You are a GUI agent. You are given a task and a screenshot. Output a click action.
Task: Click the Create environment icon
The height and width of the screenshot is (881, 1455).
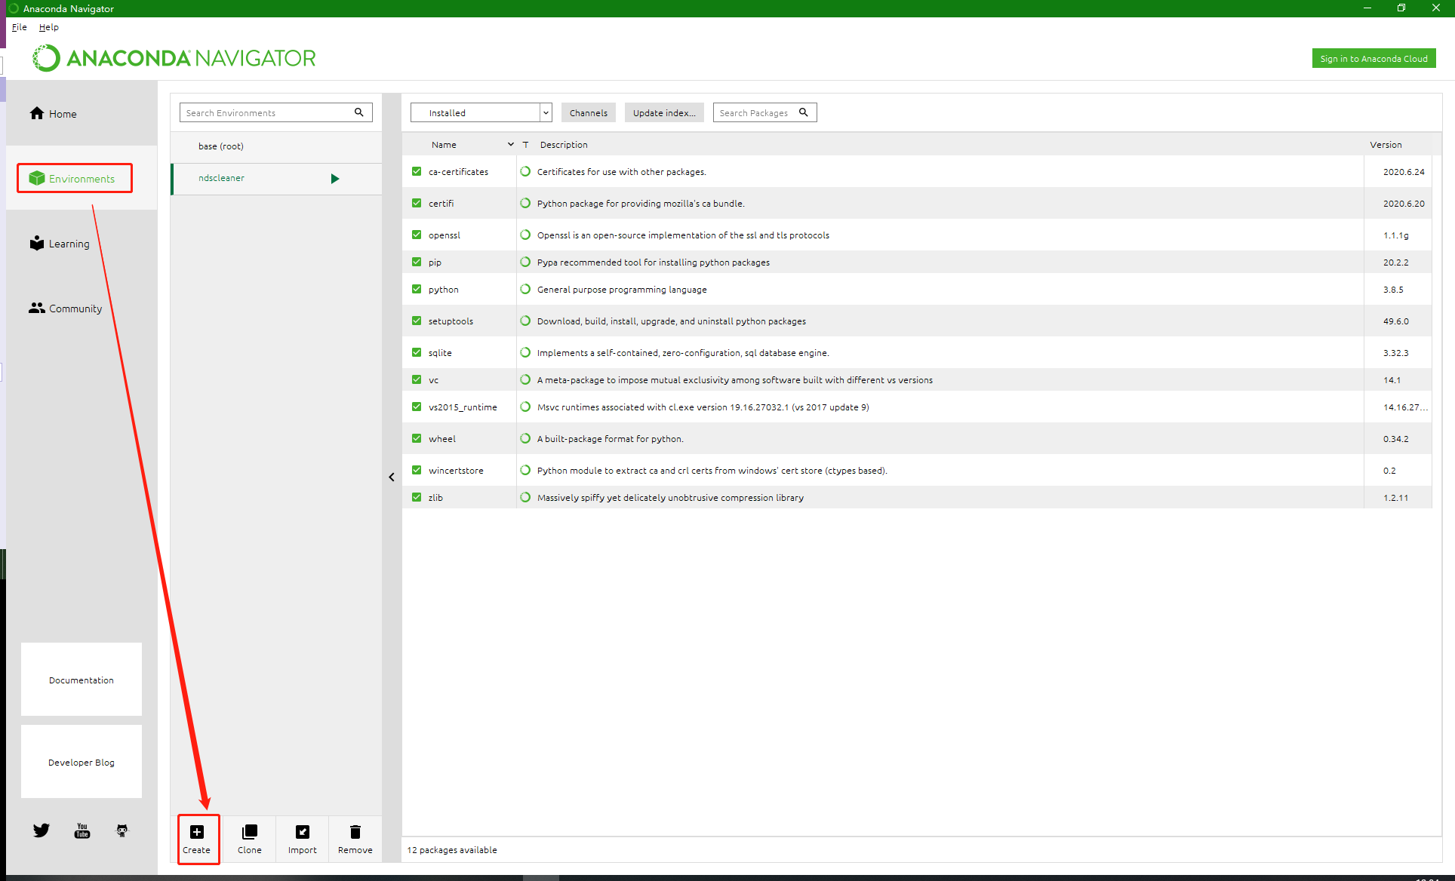pos(197,832)
